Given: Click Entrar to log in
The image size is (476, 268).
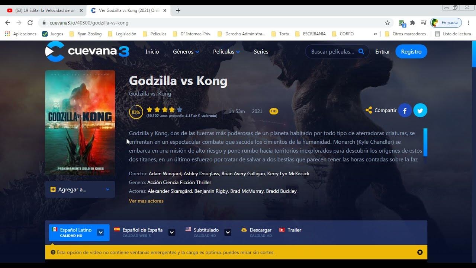Looking at the screenshot, I should pyautogui.click(x=383, y=52).
